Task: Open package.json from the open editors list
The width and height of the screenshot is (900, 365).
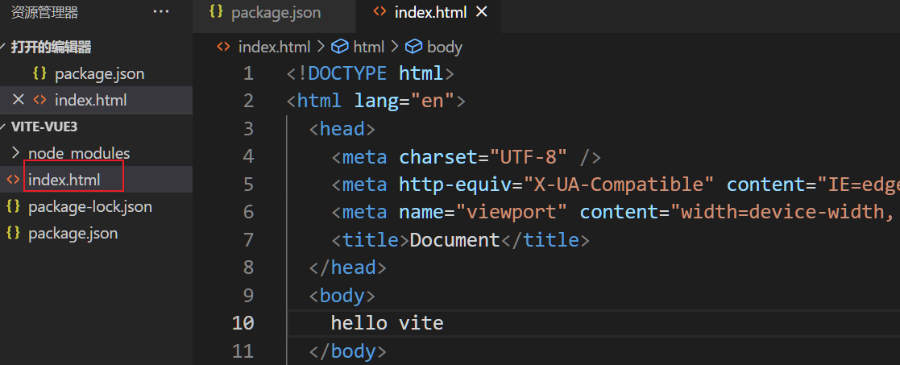Action: coord(99,74)
